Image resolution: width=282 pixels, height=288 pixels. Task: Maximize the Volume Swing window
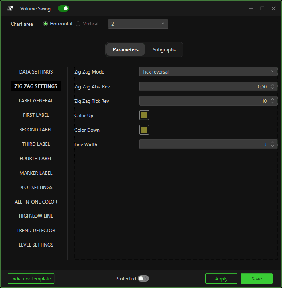(262, 8)
